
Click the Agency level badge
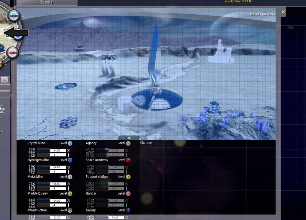128,143
